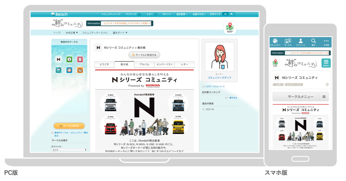Image resolution: width=346 pixels, height=181 pixels.
Task: Click the サークルに参加する button
Action: (x=144, y=55)
